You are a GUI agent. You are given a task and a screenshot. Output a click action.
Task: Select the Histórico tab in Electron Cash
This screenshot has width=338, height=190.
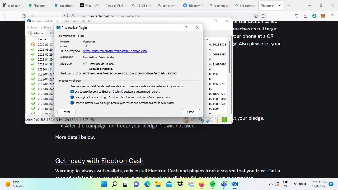click(x=36, y=33)
